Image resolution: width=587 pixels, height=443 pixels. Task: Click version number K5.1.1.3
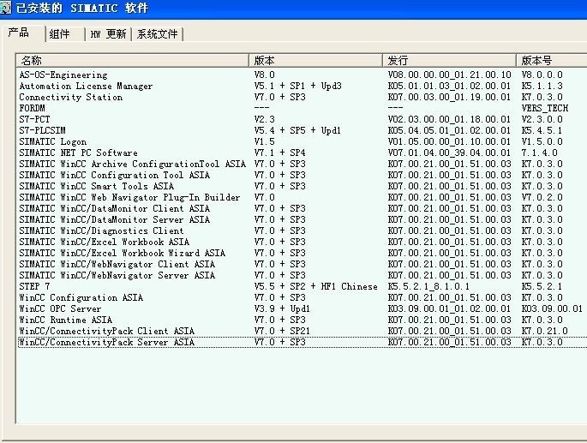[x=542, y=87]
